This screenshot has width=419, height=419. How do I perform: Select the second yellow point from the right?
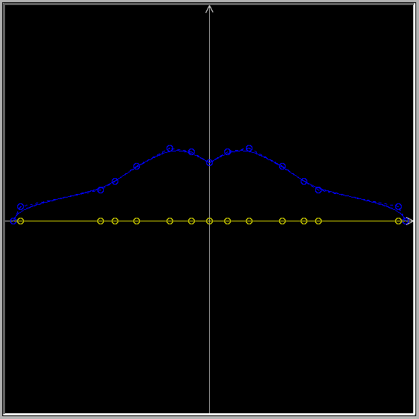[x=318, y=221]
